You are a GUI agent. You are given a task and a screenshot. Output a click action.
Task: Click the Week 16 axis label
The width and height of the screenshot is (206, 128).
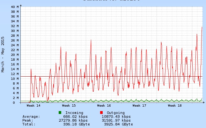tap(104, 105)
